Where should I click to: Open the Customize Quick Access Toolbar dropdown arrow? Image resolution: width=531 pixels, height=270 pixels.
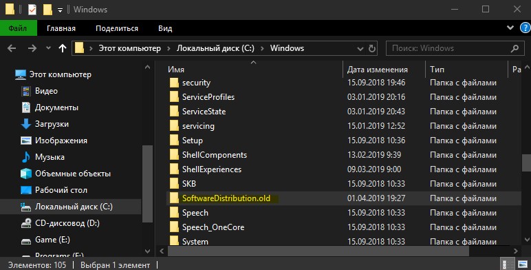[x=60, y=10]
